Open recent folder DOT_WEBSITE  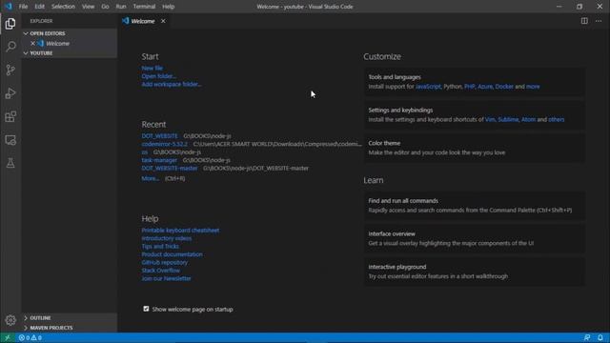point(159,136)
